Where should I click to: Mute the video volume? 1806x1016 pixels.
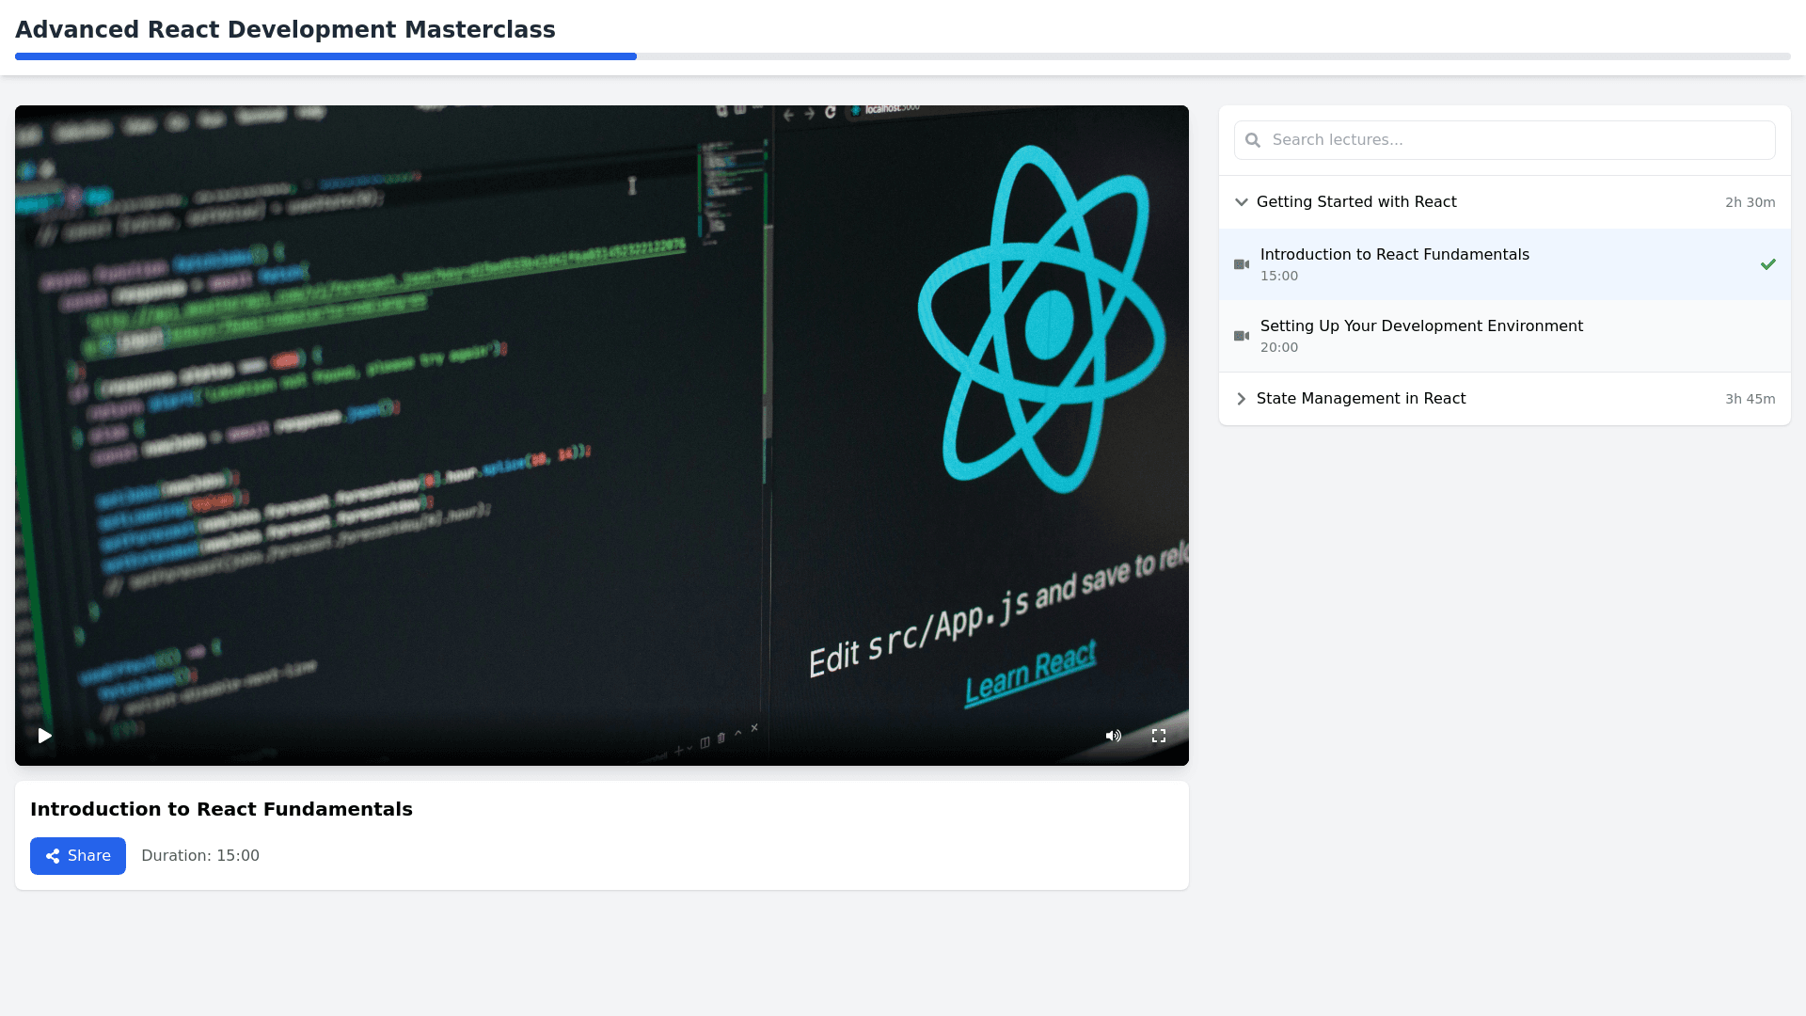1113,736
